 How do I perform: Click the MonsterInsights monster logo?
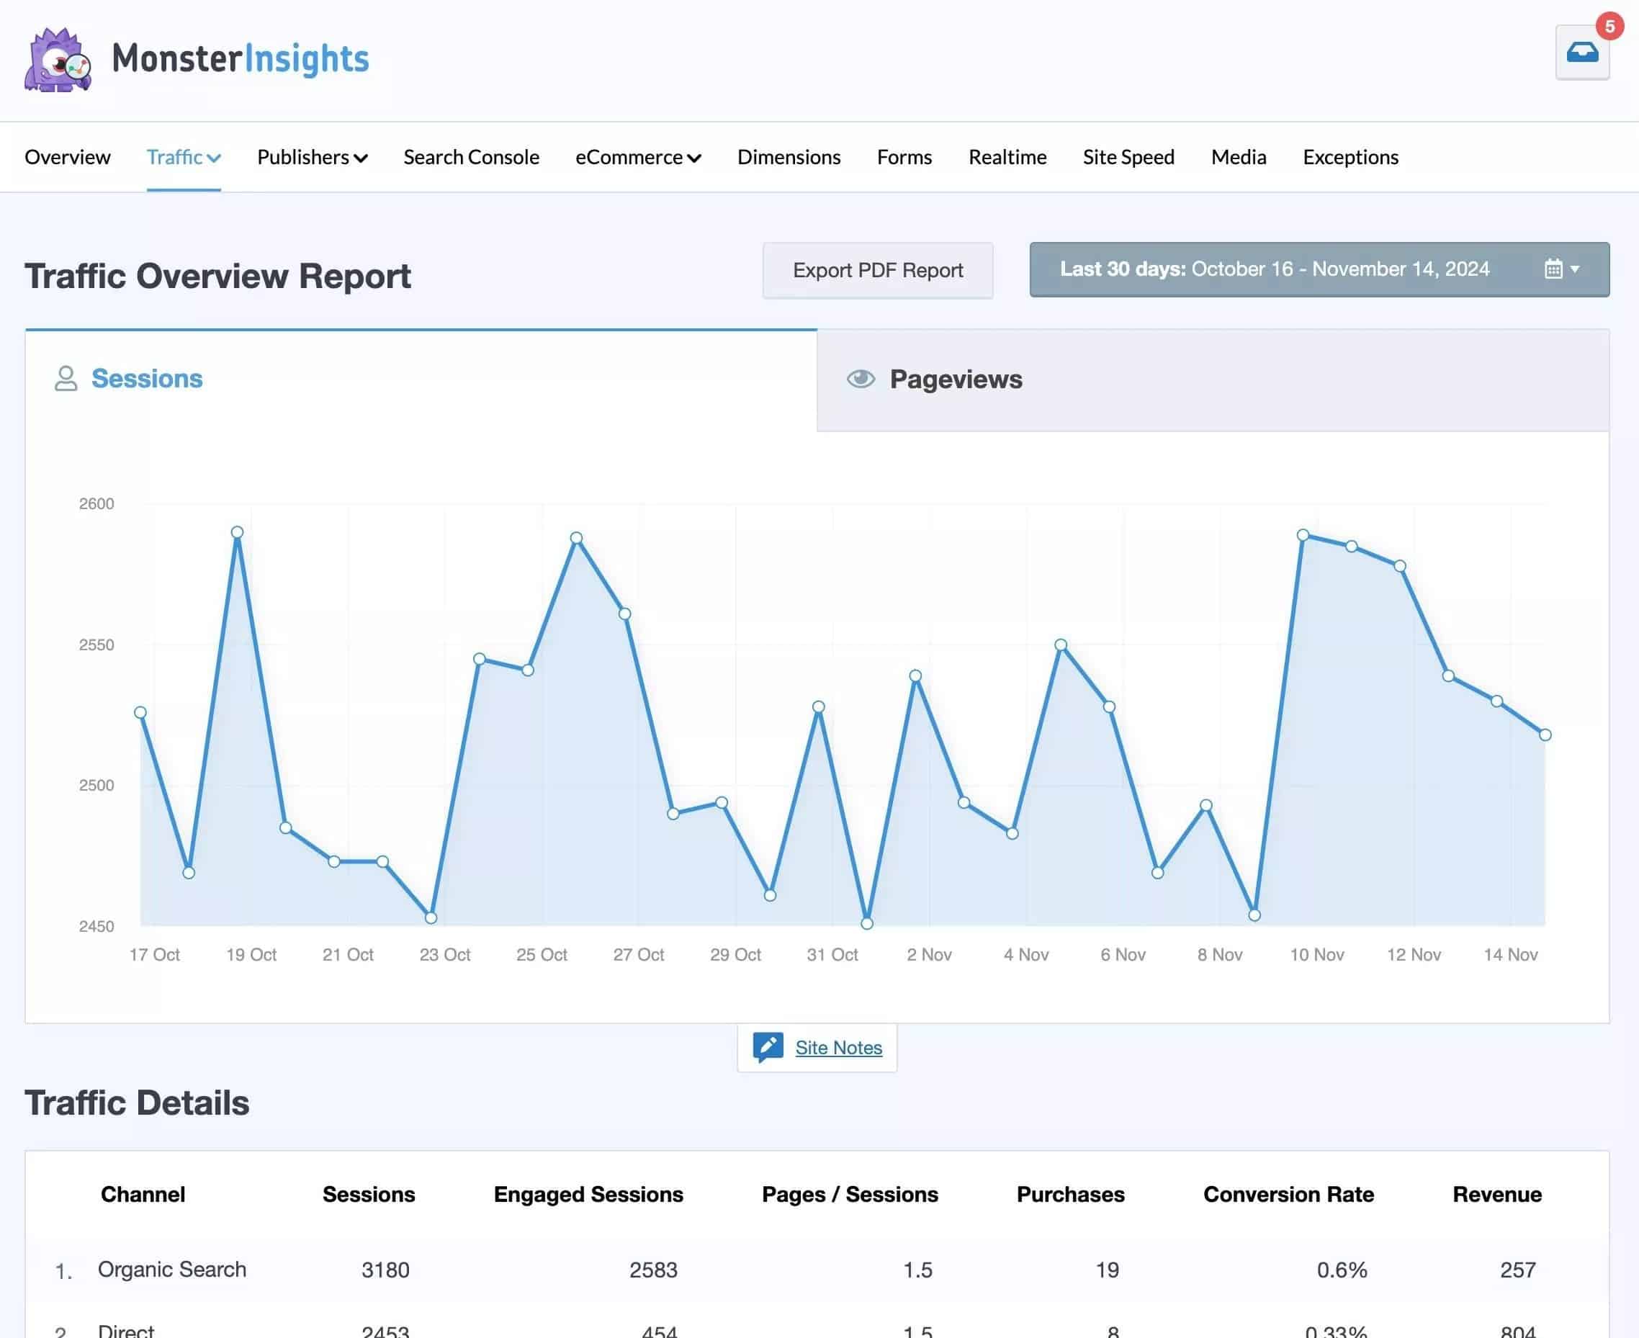click(x=58, y=60)
